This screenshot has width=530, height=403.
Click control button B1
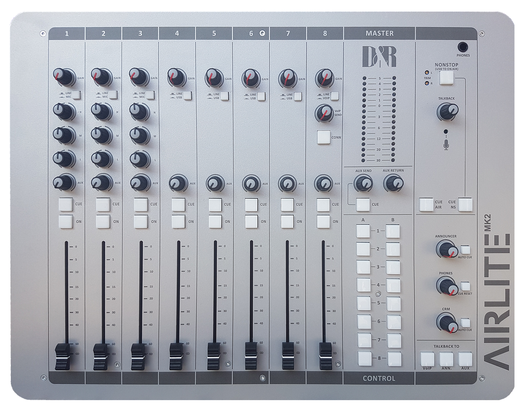point(393,231)
